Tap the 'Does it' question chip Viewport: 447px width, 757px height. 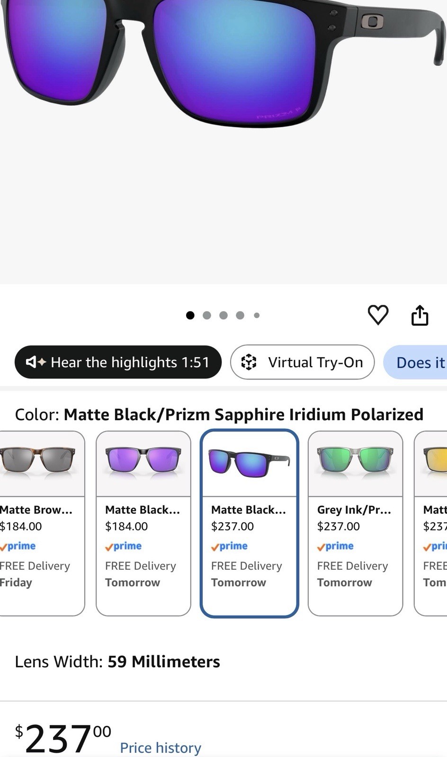tap(415, 362)
